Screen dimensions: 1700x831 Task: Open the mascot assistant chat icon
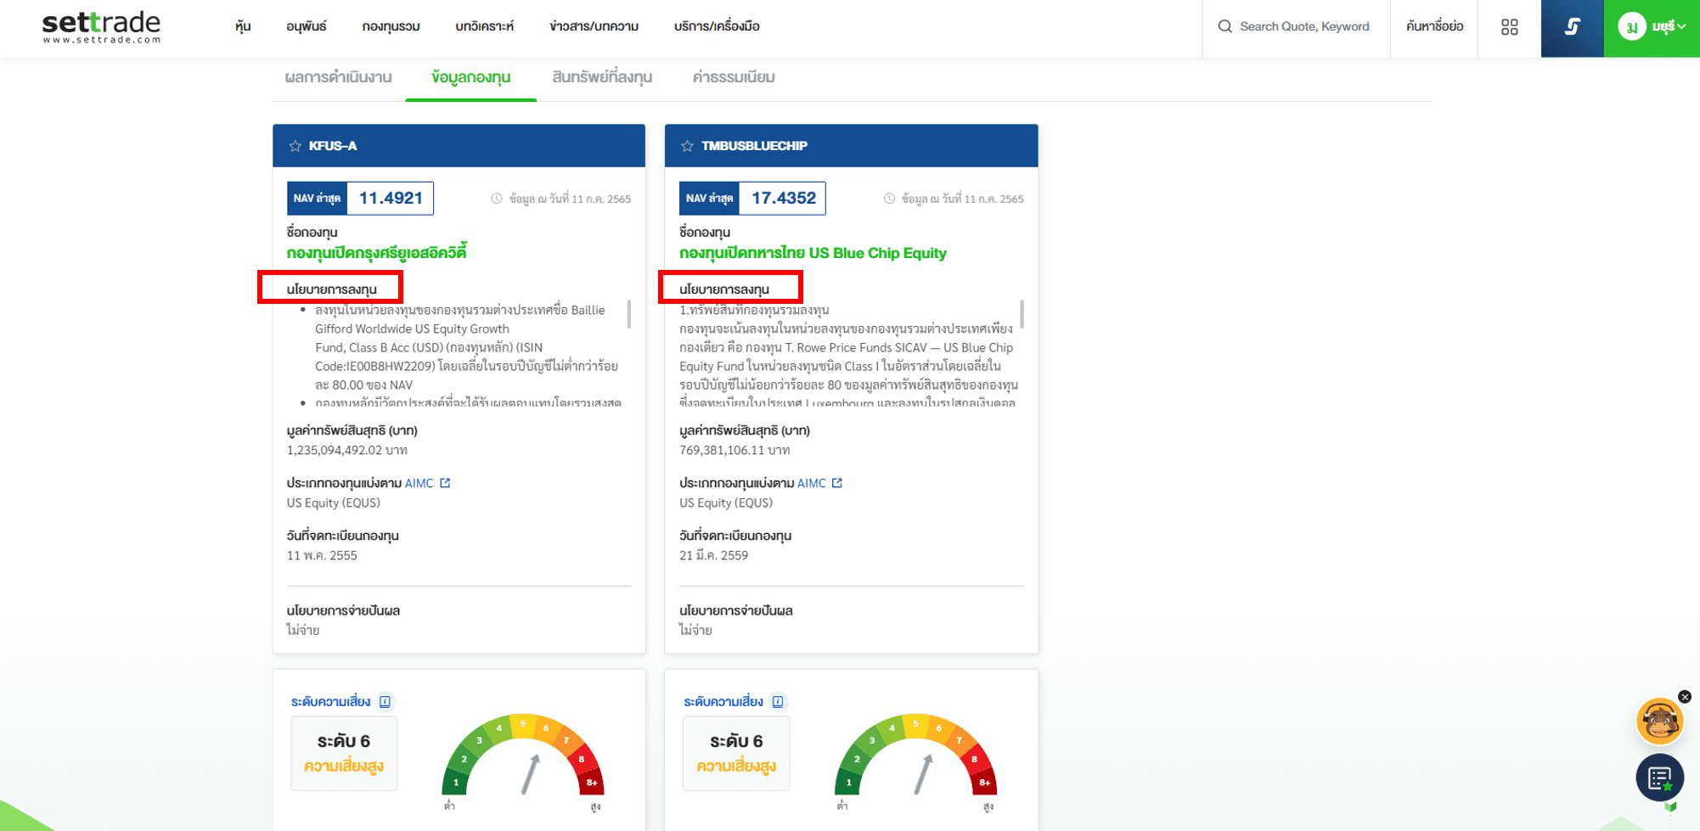(1659, 722)
